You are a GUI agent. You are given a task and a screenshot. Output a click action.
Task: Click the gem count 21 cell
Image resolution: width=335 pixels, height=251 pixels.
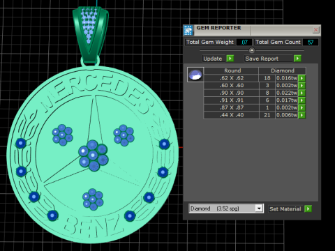pos(267,115)
